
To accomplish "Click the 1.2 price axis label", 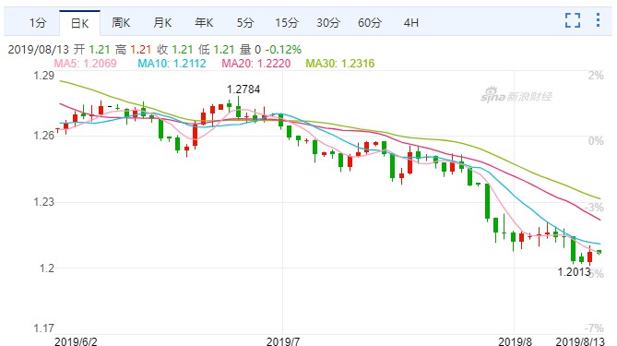I will [46, 268].
